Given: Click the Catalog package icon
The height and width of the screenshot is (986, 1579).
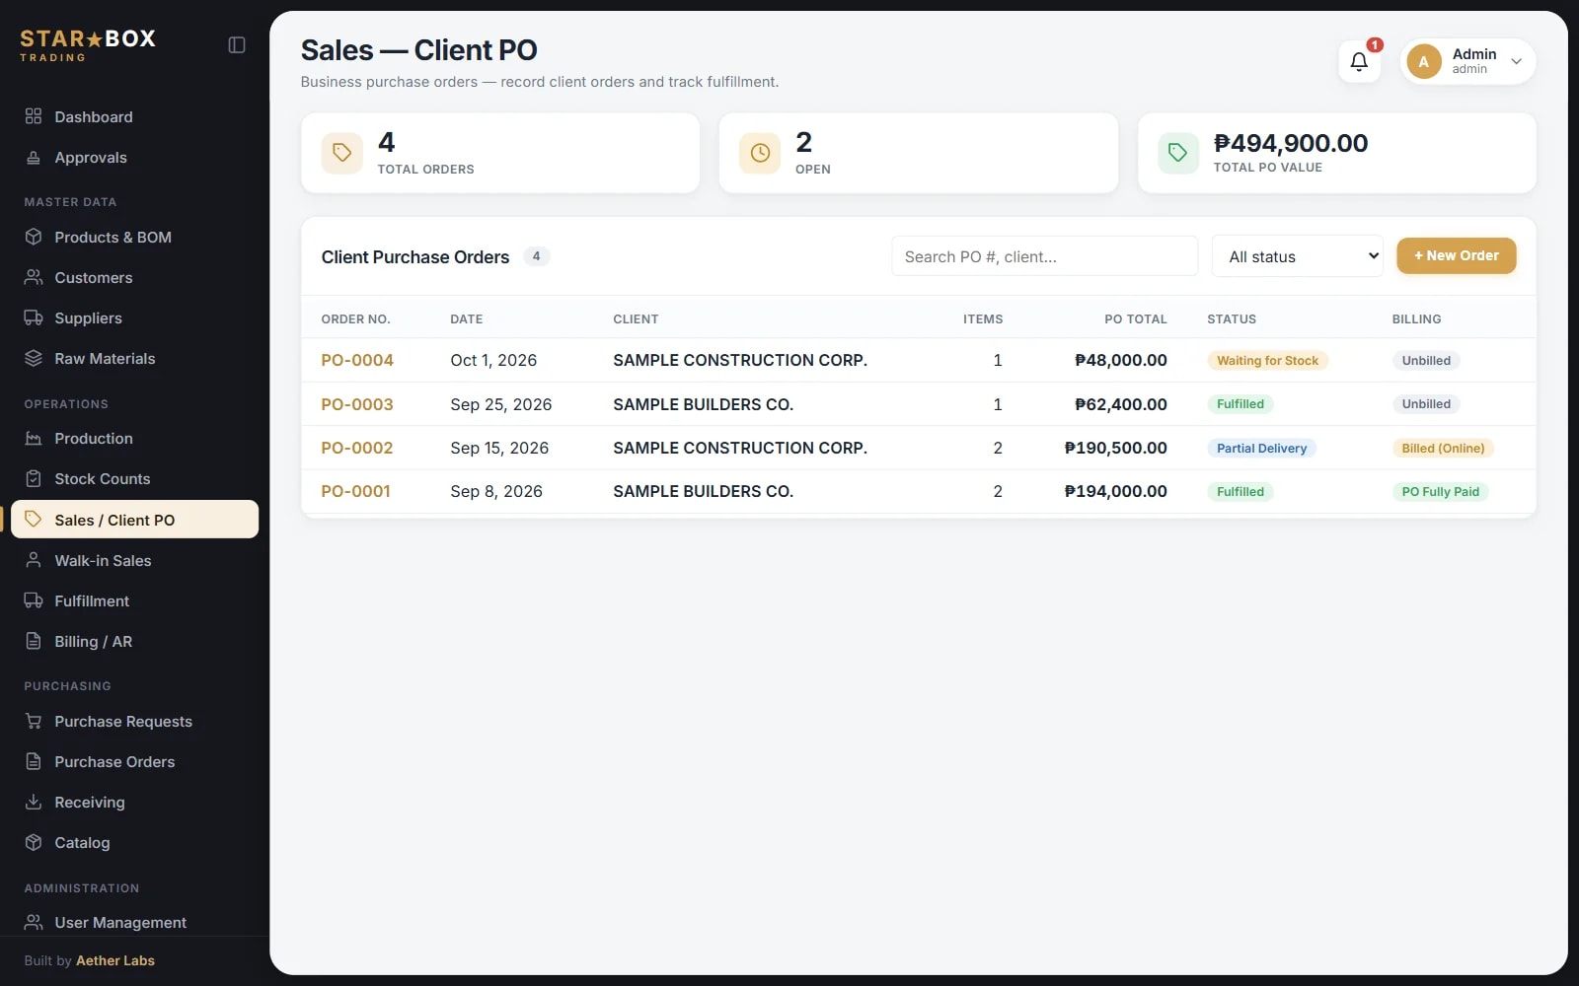Looking at the screenshot, I should [x=34, y=842].
